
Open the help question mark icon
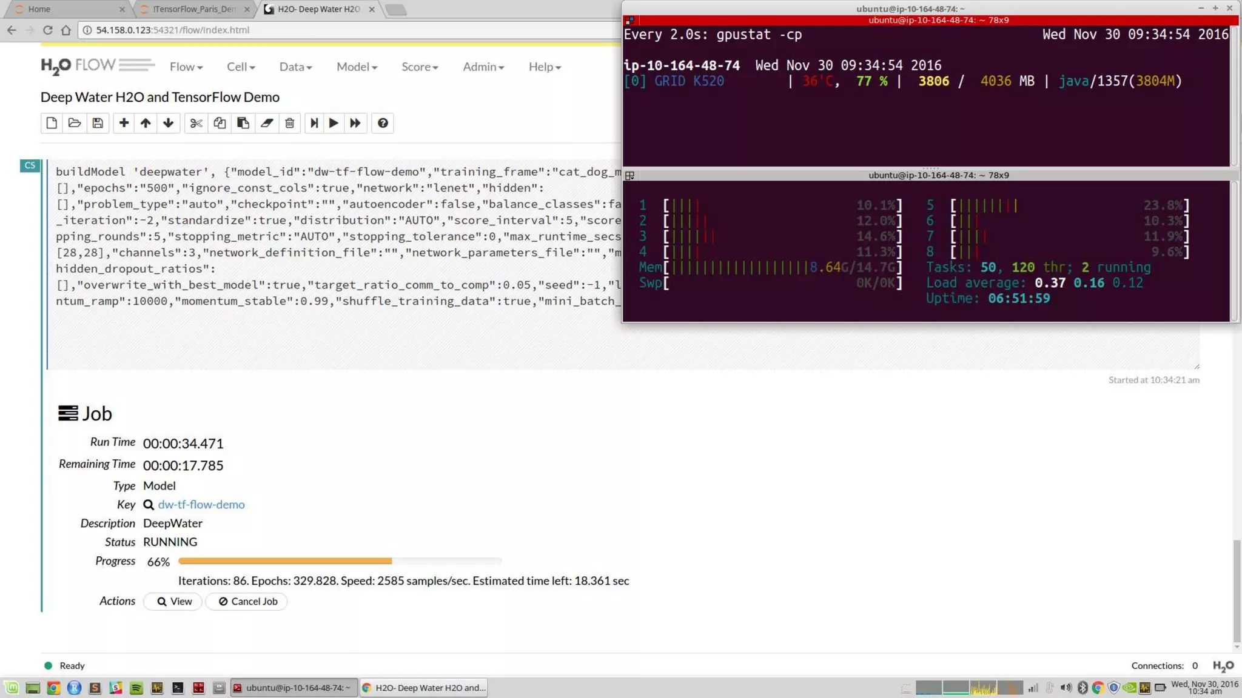383,123
